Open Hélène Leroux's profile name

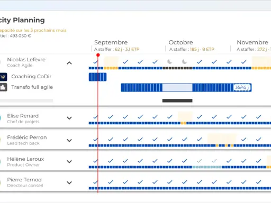click(25, 159)
